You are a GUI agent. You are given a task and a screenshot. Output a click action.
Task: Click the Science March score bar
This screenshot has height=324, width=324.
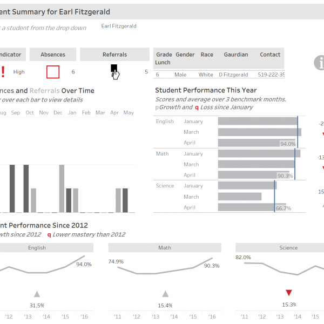[240, 197]
